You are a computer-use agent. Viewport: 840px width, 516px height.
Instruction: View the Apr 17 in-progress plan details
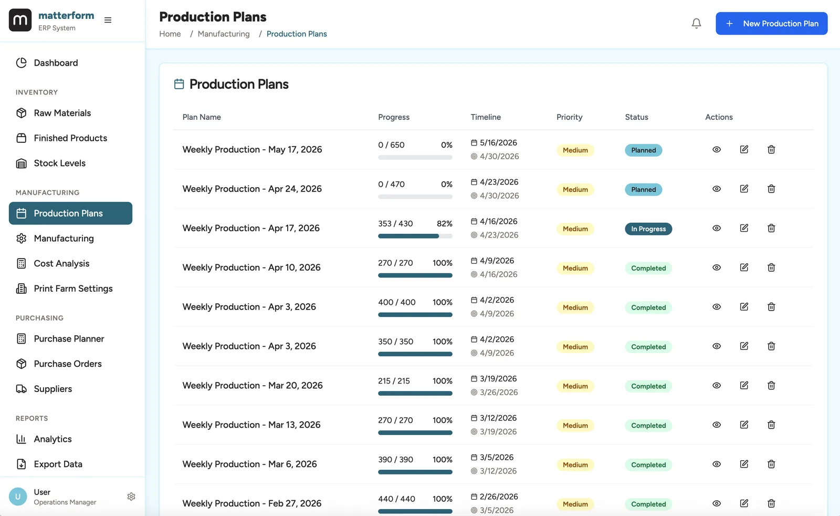click(716, 228)
